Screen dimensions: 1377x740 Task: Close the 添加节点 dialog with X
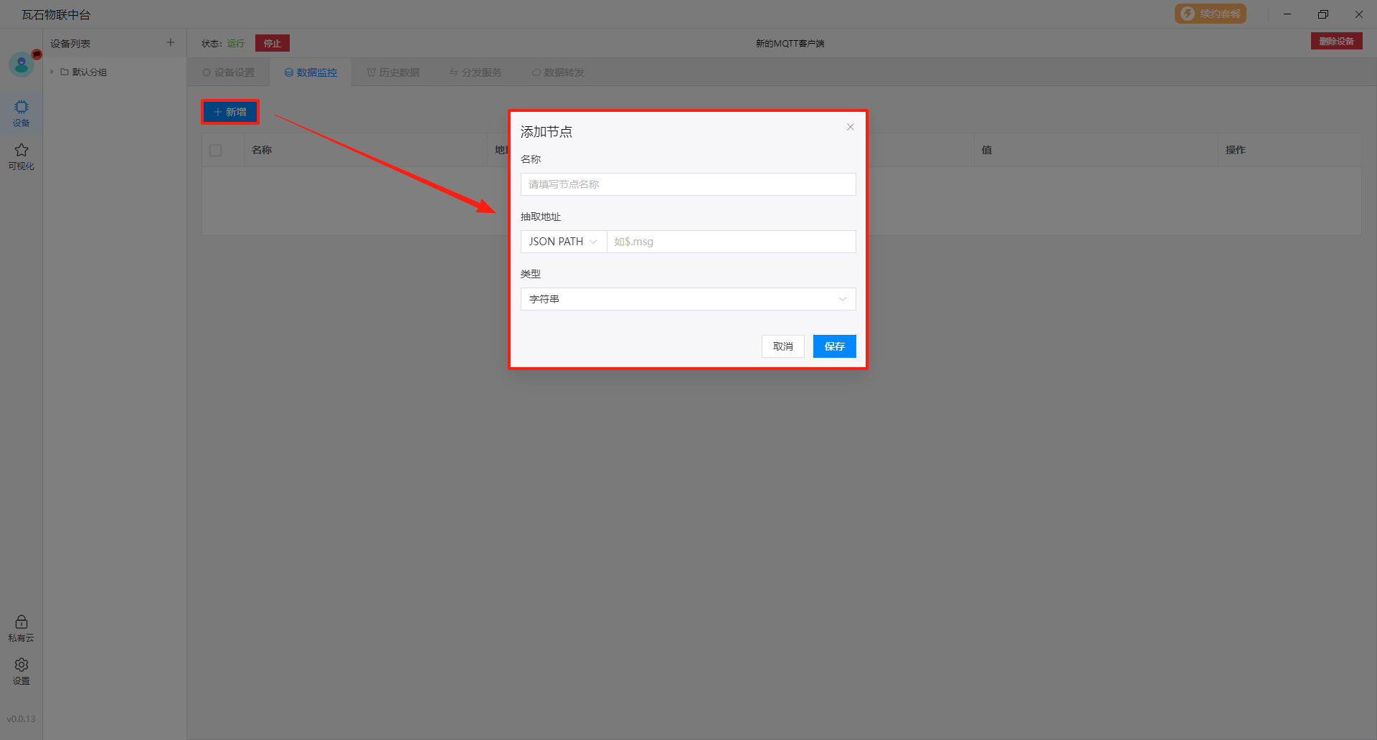850,127
